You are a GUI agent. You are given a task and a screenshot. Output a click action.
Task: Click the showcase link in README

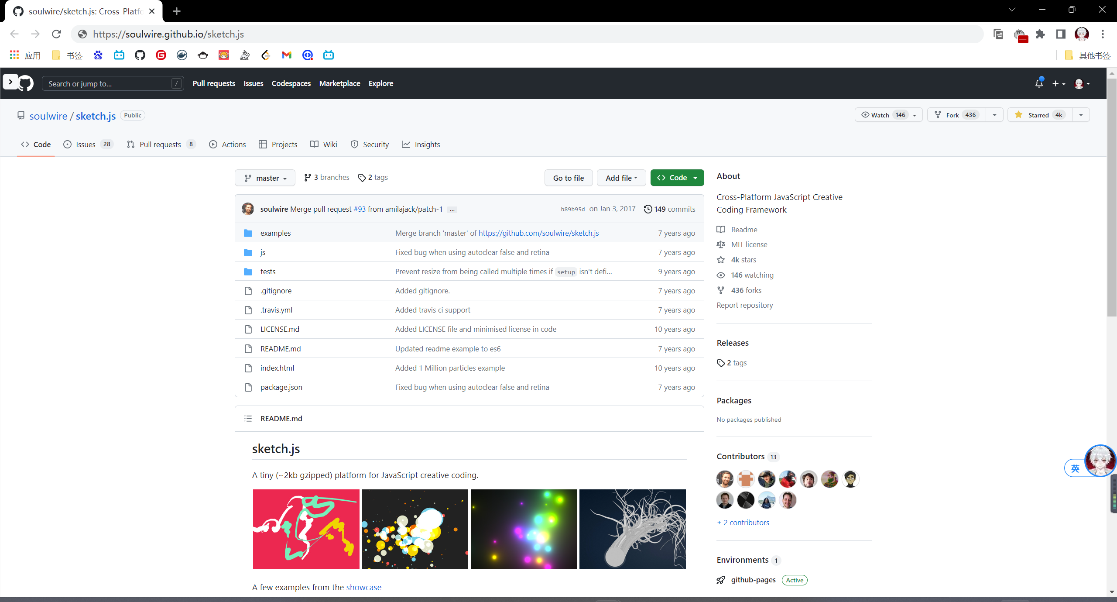click(x=363, y=587)
